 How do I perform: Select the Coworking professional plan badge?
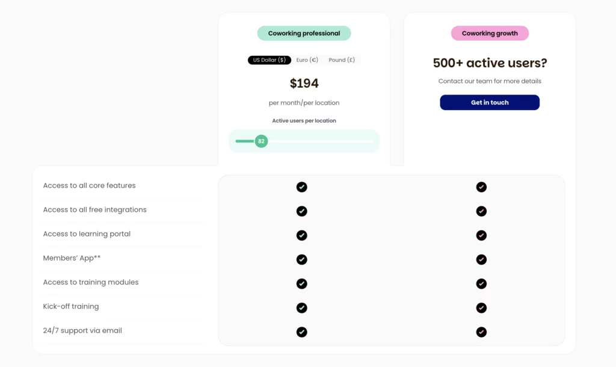click(x=304, y=33)
